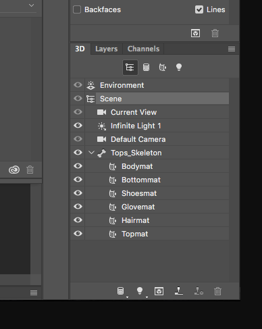Uncheck the Lines checkbox
This screenshot has height=329, width=262.
(x=199, y=9)
